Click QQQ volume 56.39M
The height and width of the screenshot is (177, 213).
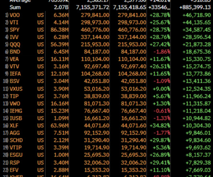59,44
